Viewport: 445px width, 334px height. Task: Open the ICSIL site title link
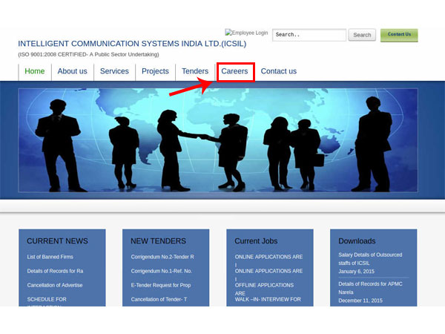click(x=132, y=44)
